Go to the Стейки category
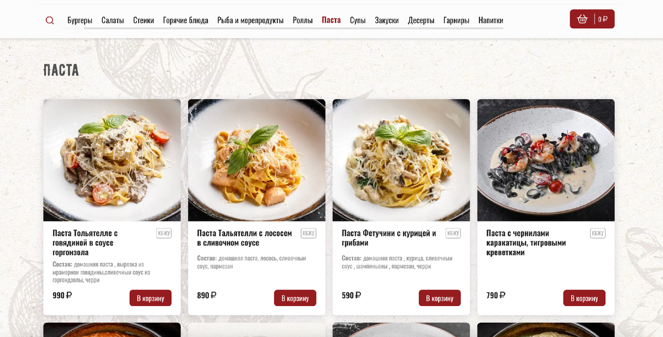663x337 pixels. tap(144, 20)
